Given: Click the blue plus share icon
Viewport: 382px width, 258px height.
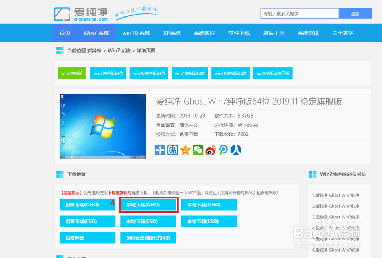Looking at the screenshot, I should click(x=160, y=150).
